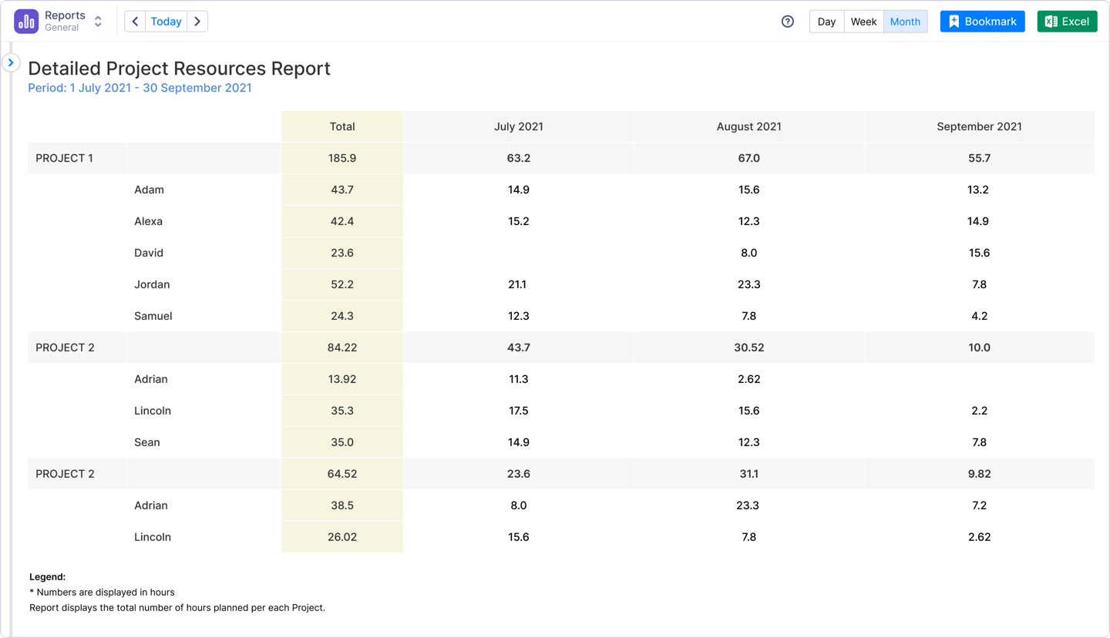This screenshot has height=638, width=1110.
Task: Go to next period with right chevron
Action: click(x=197, y=22)
